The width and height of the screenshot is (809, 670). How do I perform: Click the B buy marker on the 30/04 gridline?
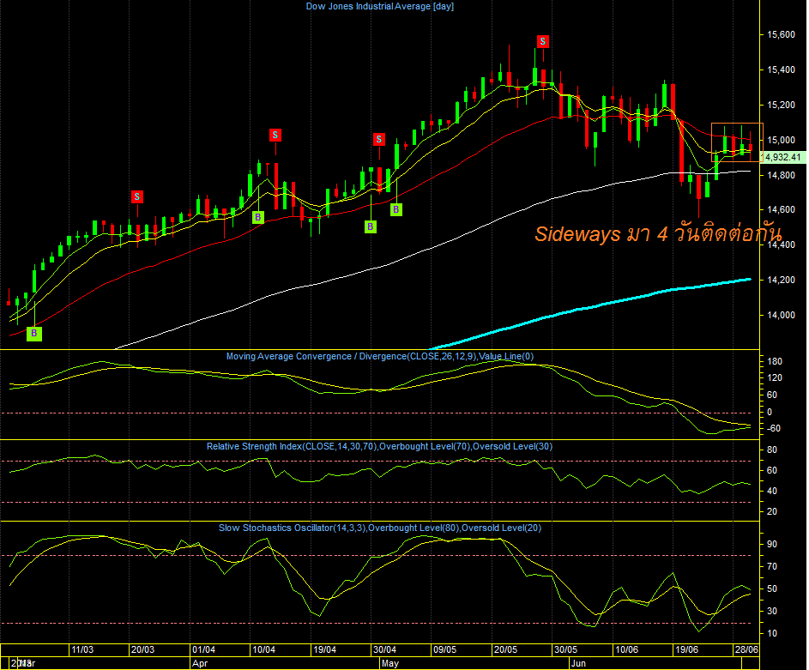(371, 227)
